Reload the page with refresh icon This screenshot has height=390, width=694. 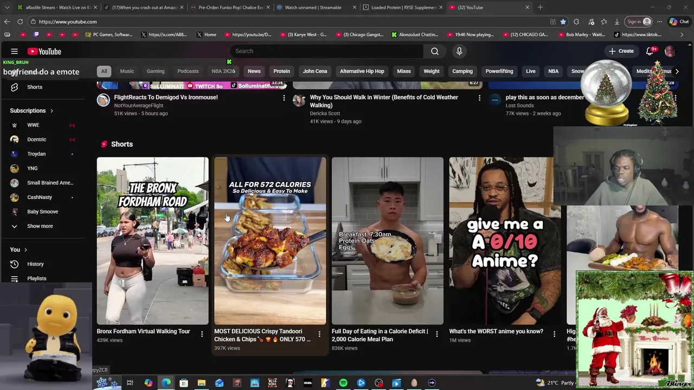coord(20,22)
